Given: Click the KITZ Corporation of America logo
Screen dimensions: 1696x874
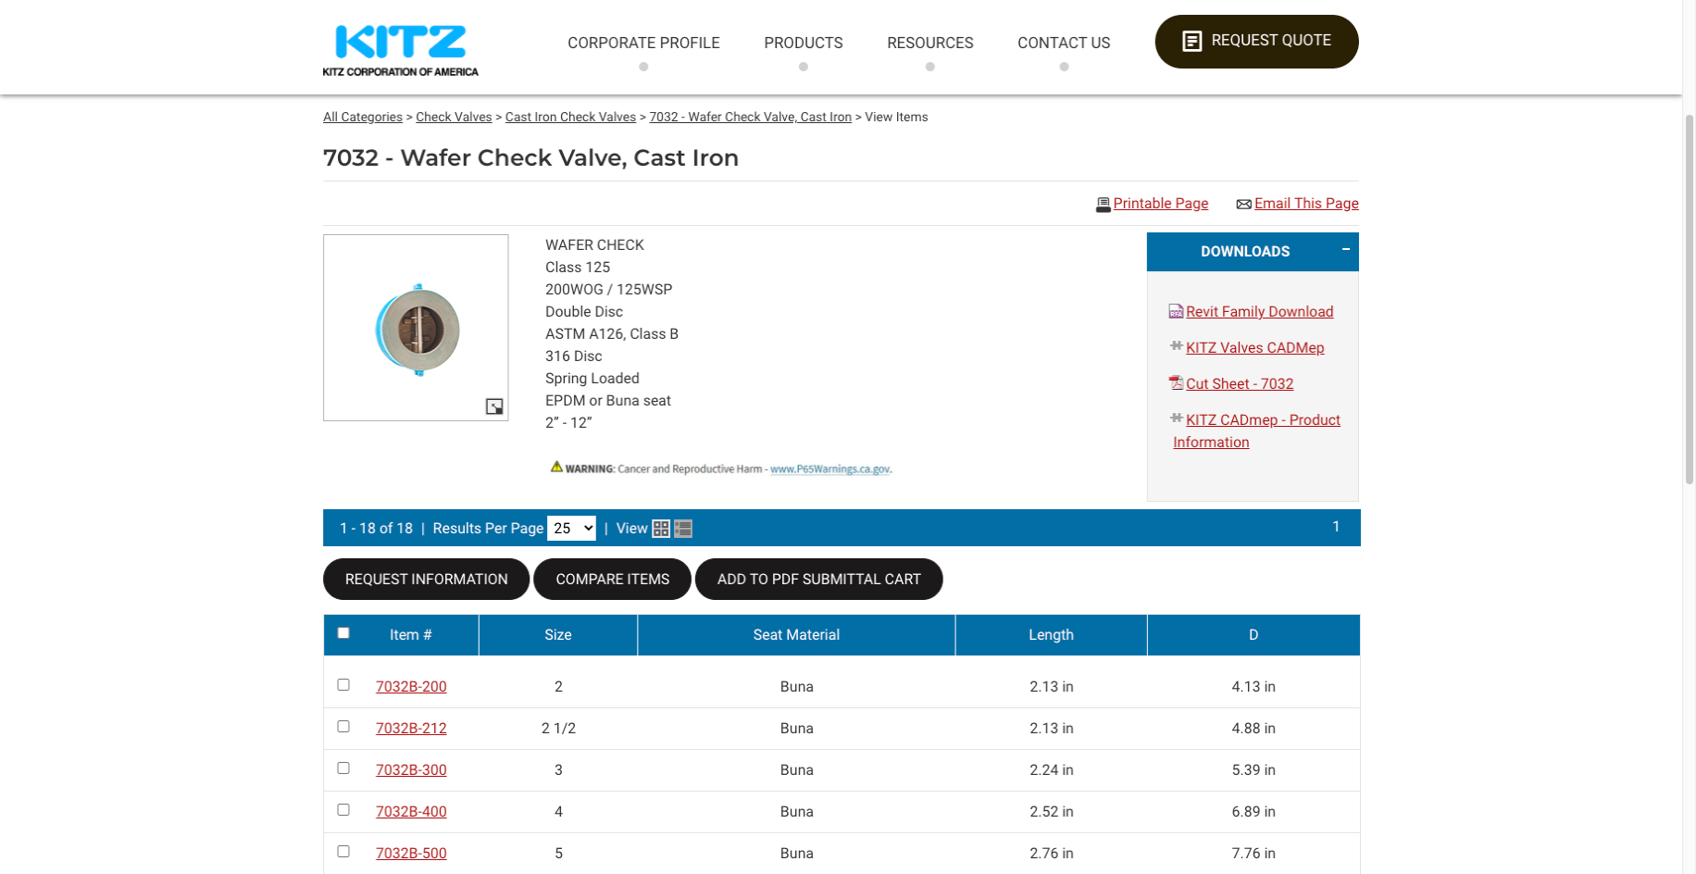Looking at the screenshot, I should 401,50.
